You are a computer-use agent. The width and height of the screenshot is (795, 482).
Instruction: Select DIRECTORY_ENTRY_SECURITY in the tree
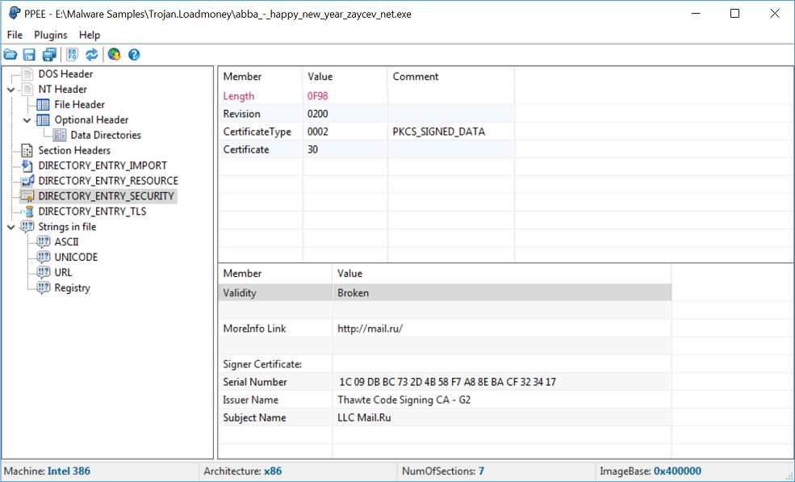tap(106, 196)
